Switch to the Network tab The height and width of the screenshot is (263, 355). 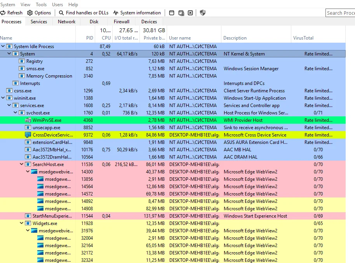coord(66,22)
